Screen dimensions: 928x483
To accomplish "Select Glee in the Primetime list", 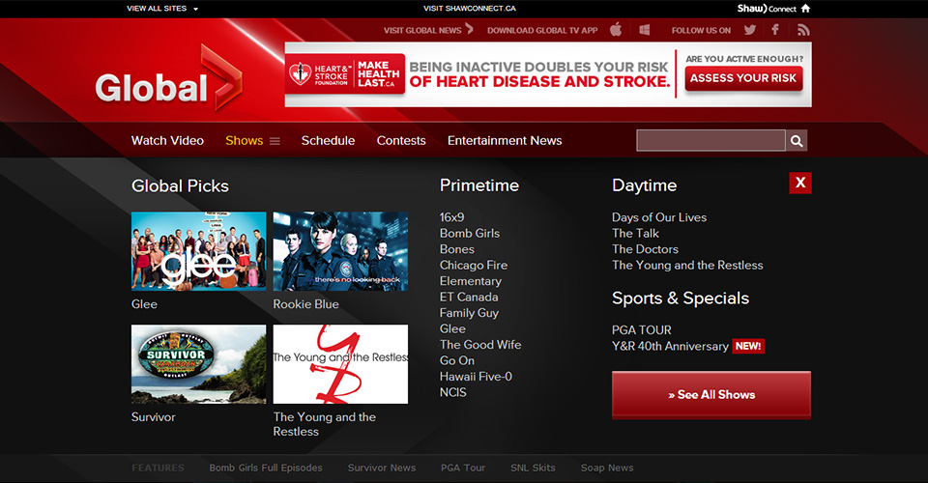I will pos(452,329).
